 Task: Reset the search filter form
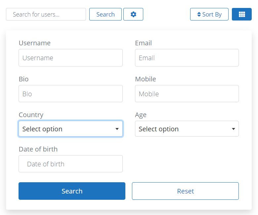(185, 191)
